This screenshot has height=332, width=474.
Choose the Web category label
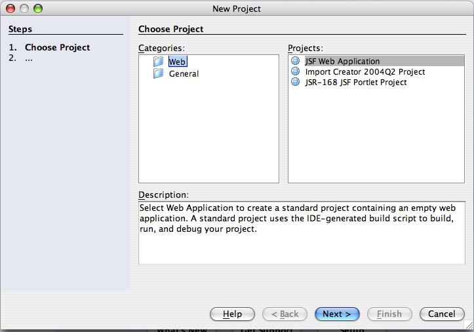178,62
